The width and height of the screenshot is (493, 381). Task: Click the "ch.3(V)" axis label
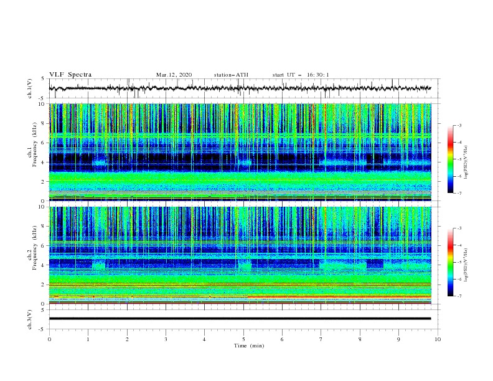coord(30,320)
